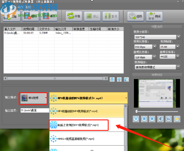184x151 pixels.
Task: Click the 删除 remove video button
Action: click(x=30, y=16)
